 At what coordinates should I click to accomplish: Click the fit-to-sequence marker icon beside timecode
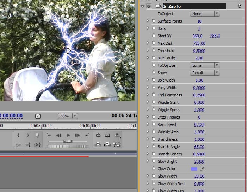38,116
